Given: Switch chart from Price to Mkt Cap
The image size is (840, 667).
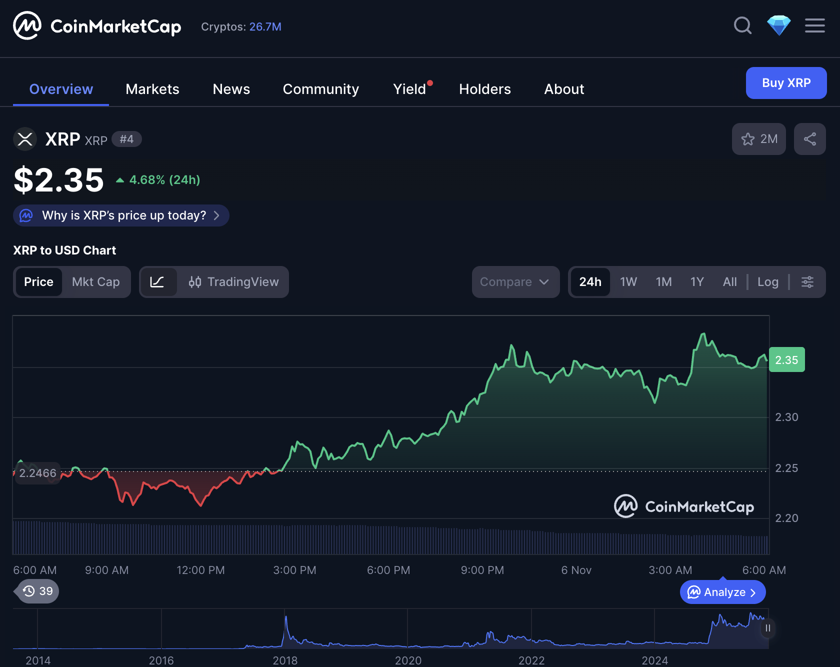Looking at the screenshot, I should click(96, 282).
